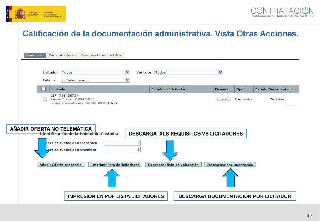
Task: Click 'Fecha presentación: 06-05-2015 14:02'
Action: (84, 103)
